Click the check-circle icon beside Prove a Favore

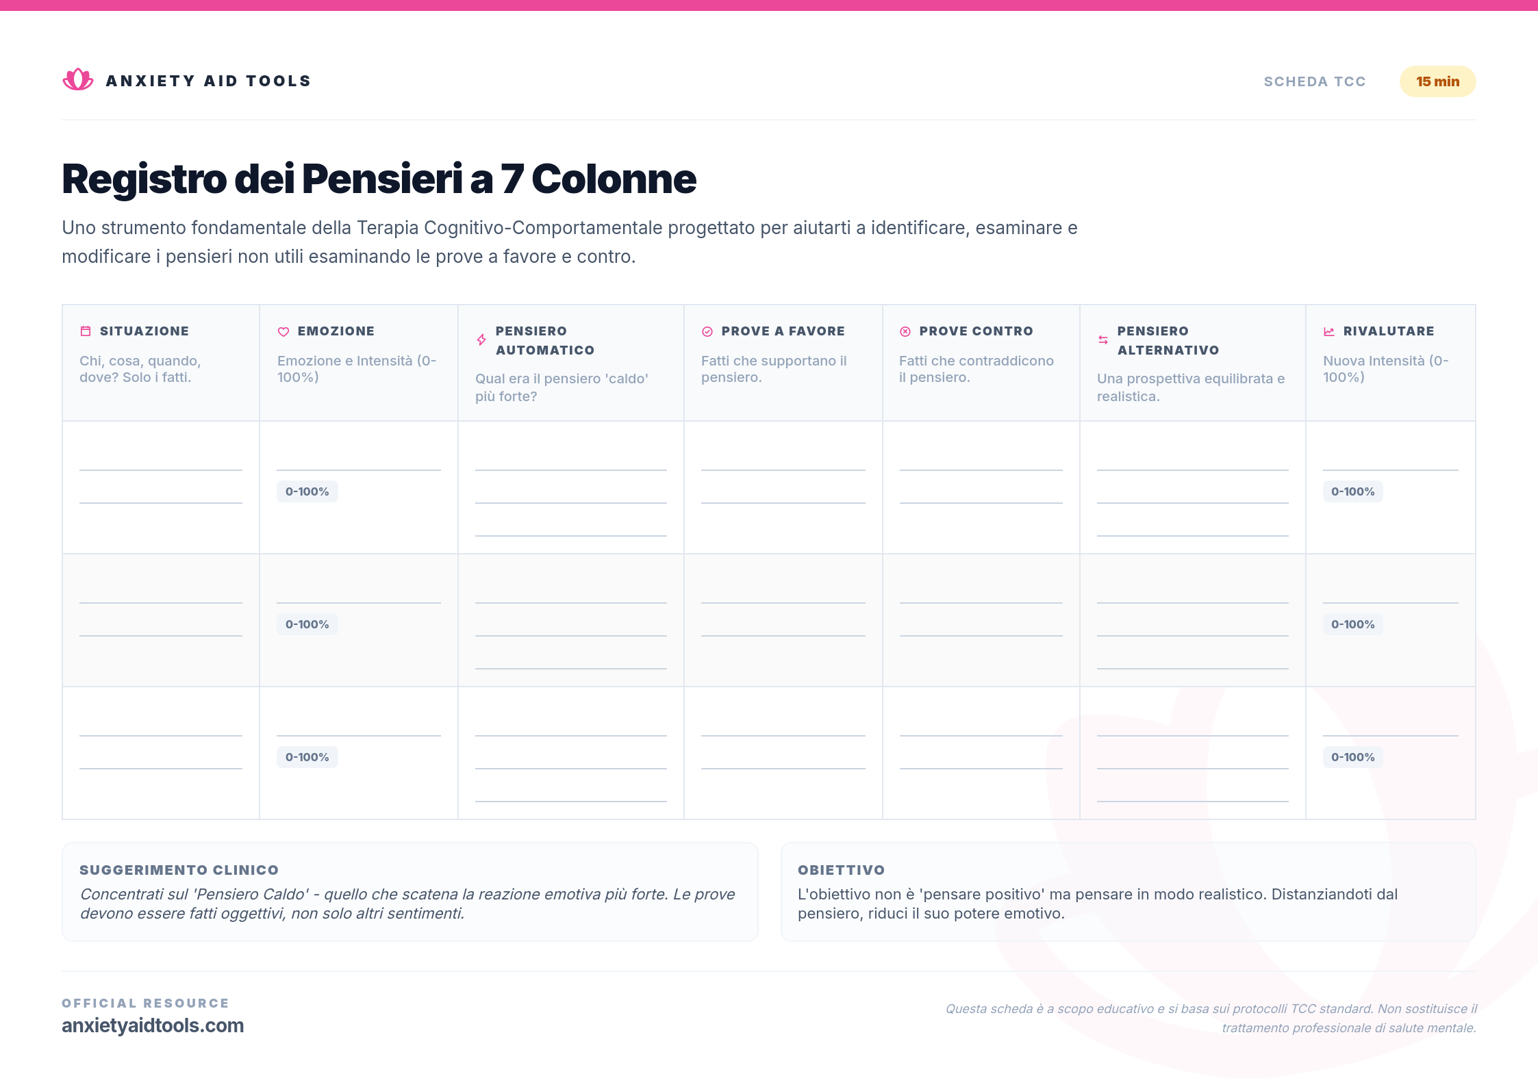707,331
